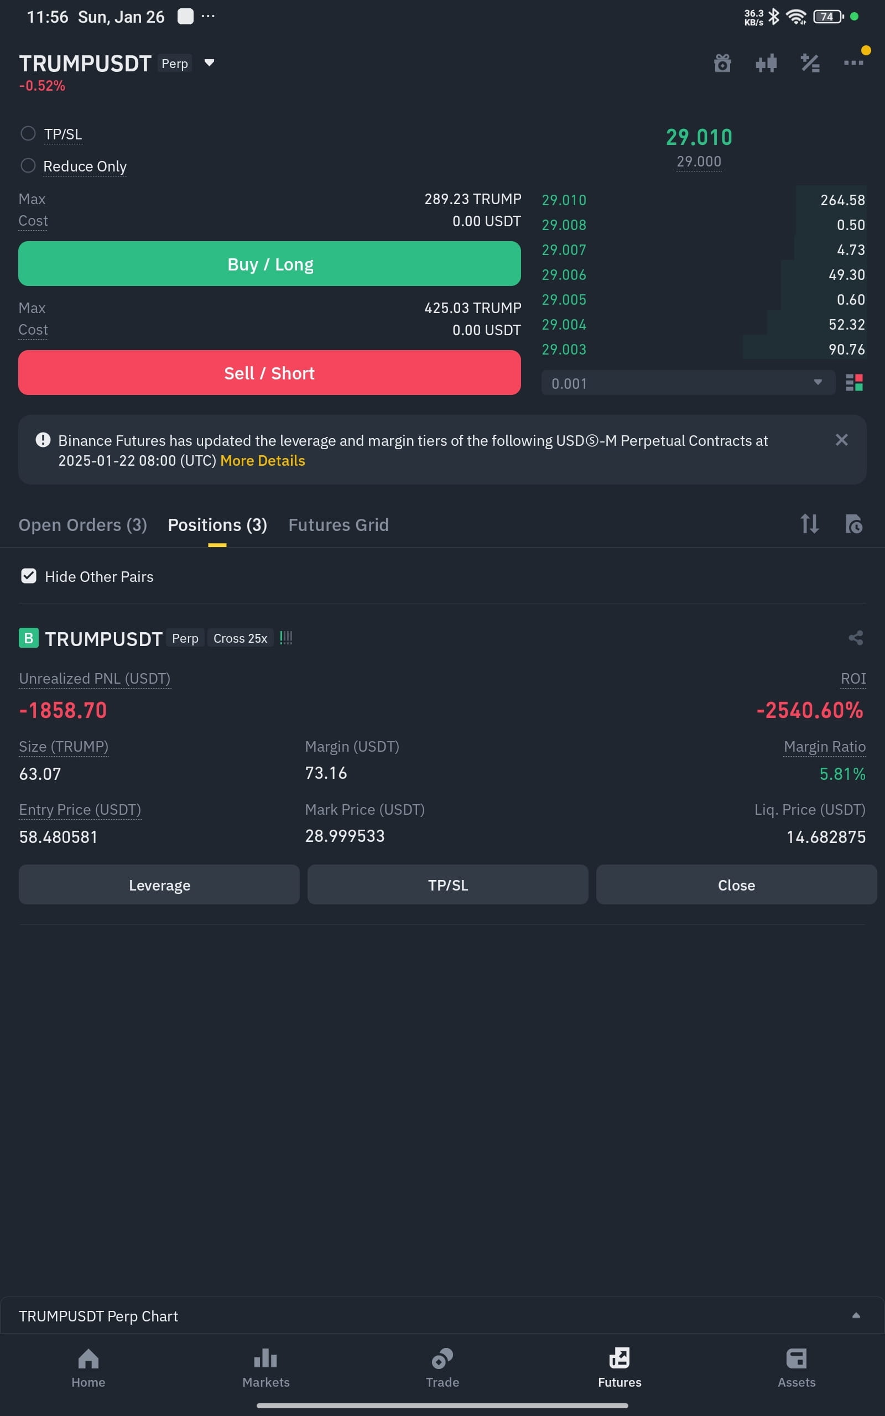Expand the TRUMPUSDT pair selector arrow

209,63
